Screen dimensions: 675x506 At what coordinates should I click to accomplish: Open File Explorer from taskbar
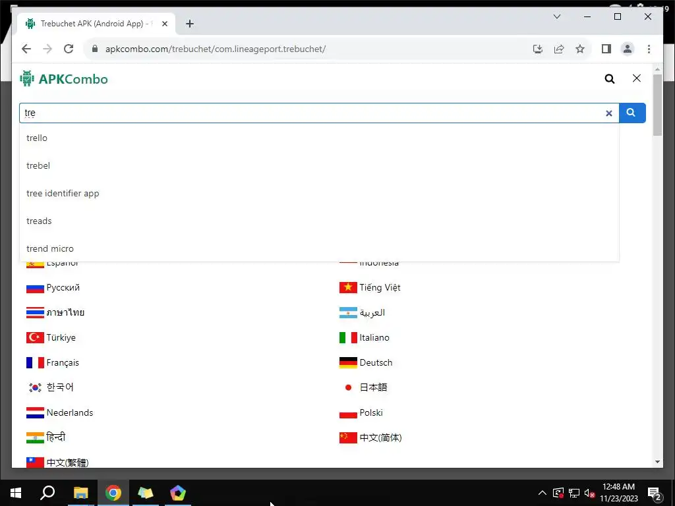(x=80, y=493)
